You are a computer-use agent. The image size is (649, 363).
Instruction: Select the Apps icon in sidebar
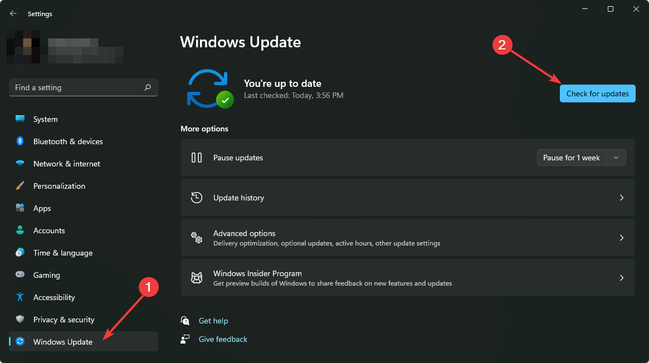tap(19, 208)
